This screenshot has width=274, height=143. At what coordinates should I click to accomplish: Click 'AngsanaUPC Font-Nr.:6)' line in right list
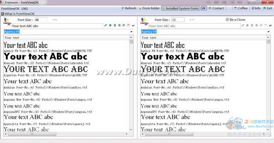click(x=185, y=112)
